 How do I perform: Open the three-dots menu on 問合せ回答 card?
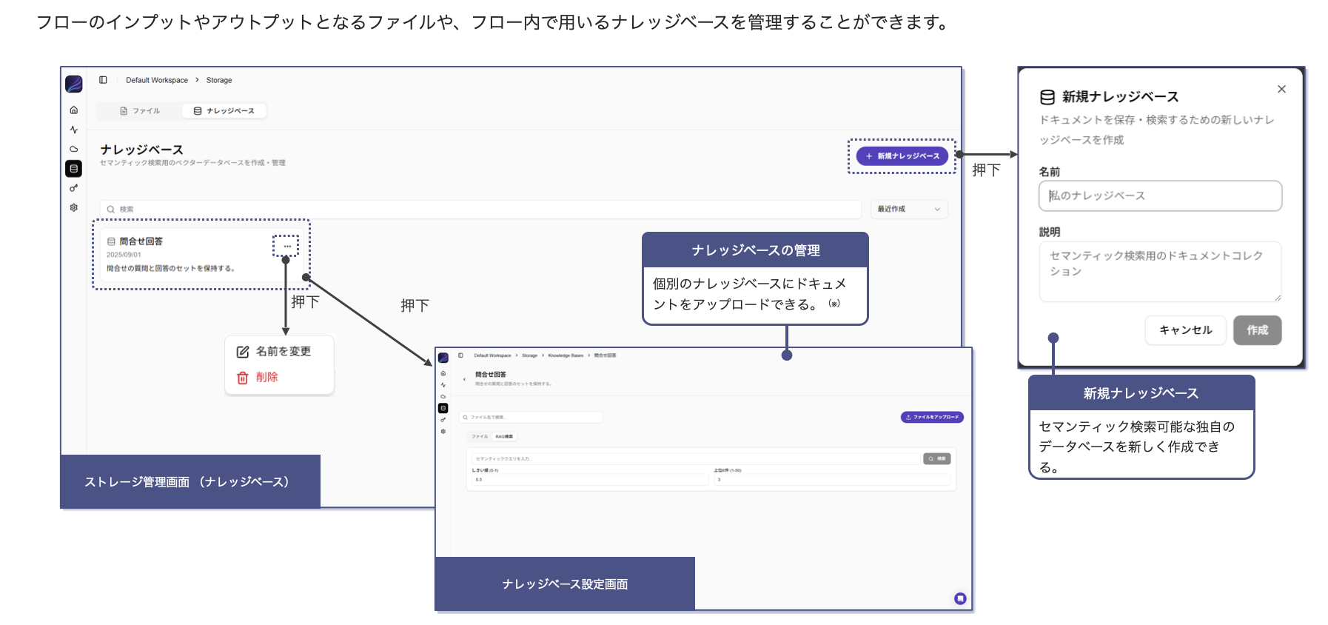[287, 246]
